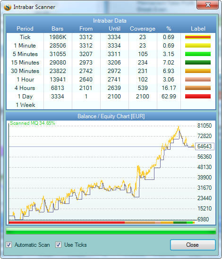
Task: Select the Tick label color swatch
Action: pyautogui.click(x=198, y=37)
